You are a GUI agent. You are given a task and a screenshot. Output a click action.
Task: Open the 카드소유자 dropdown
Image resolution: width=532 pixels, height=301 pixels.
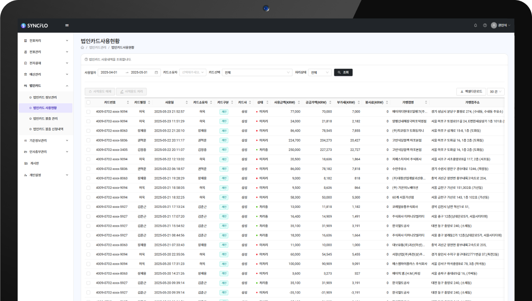[192, 72]
